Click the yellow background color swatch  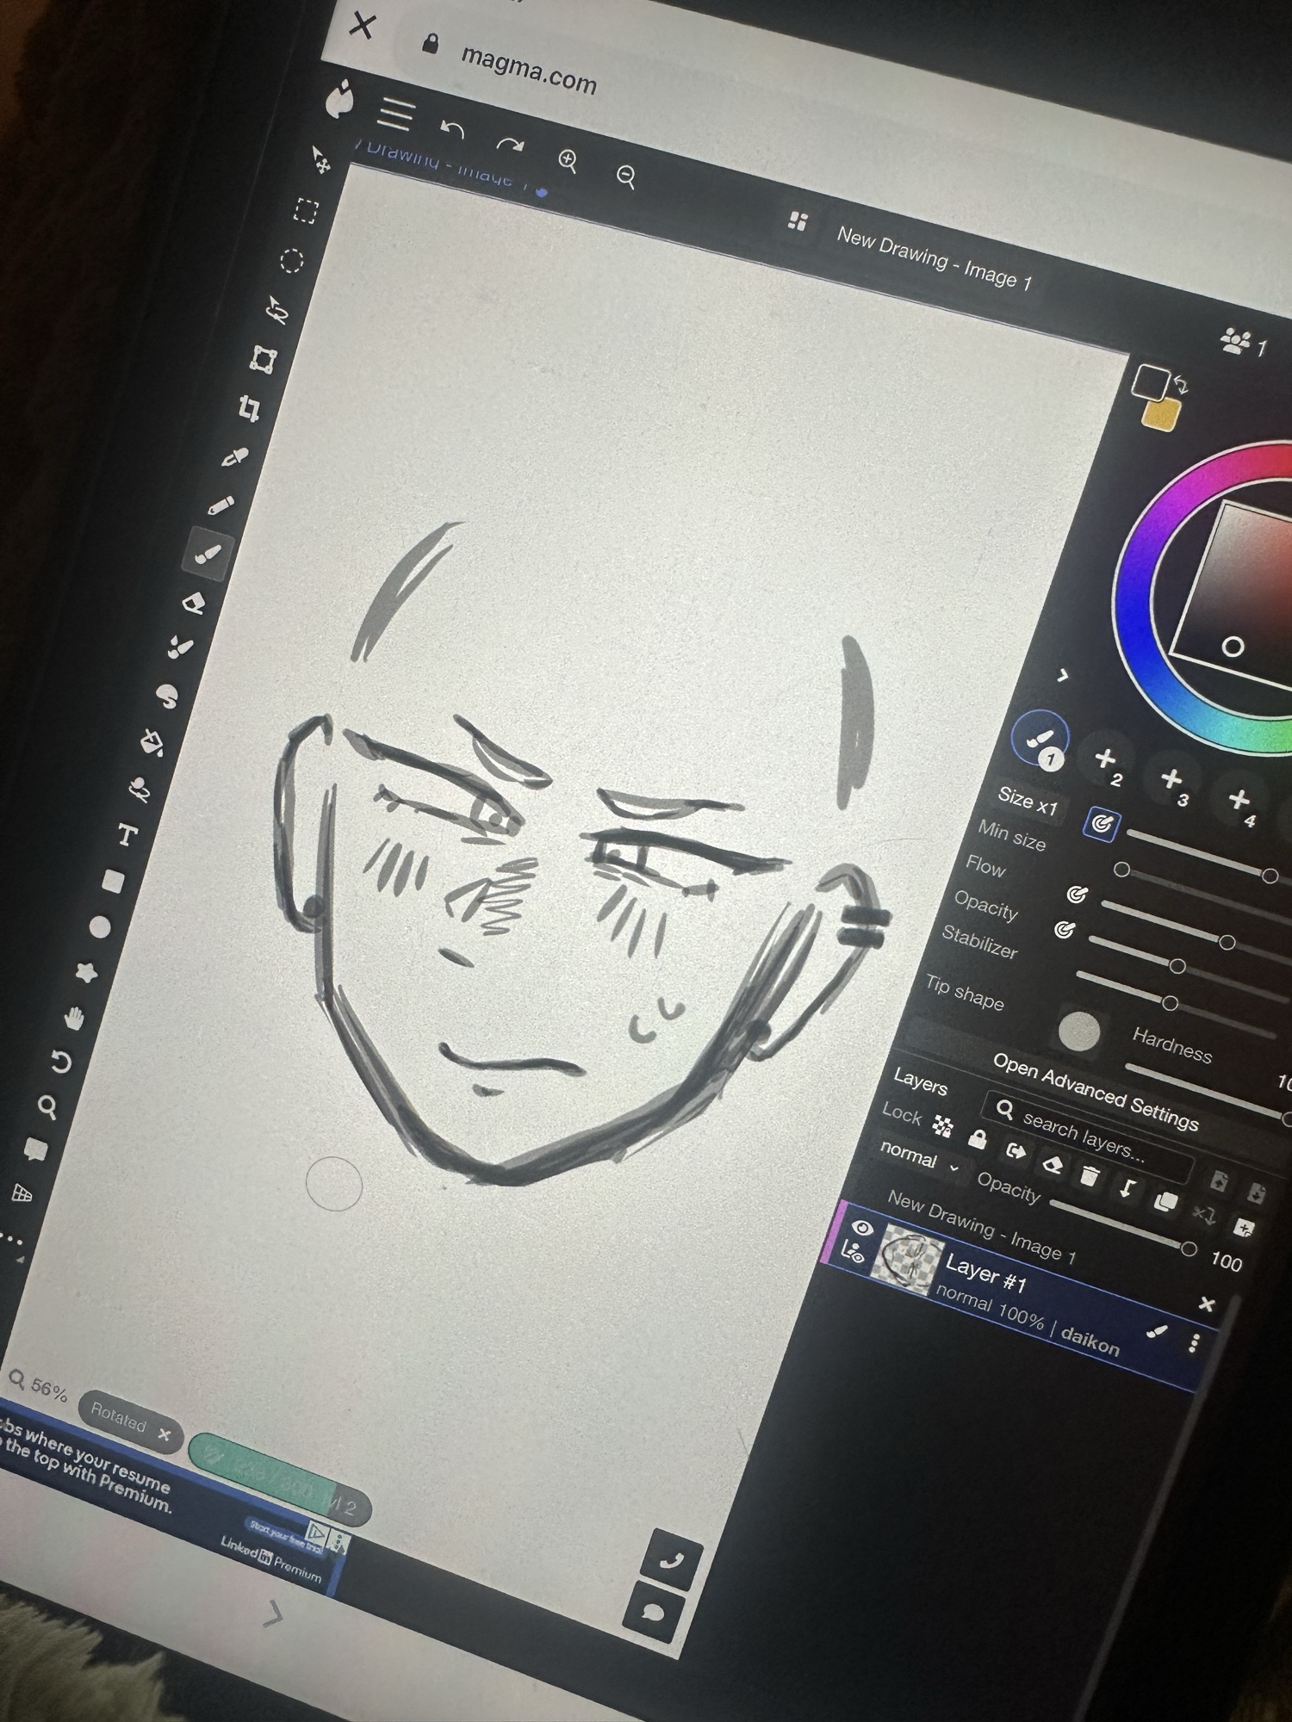(x=1160, y=415)
